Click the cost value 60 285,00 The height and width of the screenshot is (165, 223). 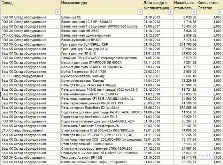coord(185,135)
